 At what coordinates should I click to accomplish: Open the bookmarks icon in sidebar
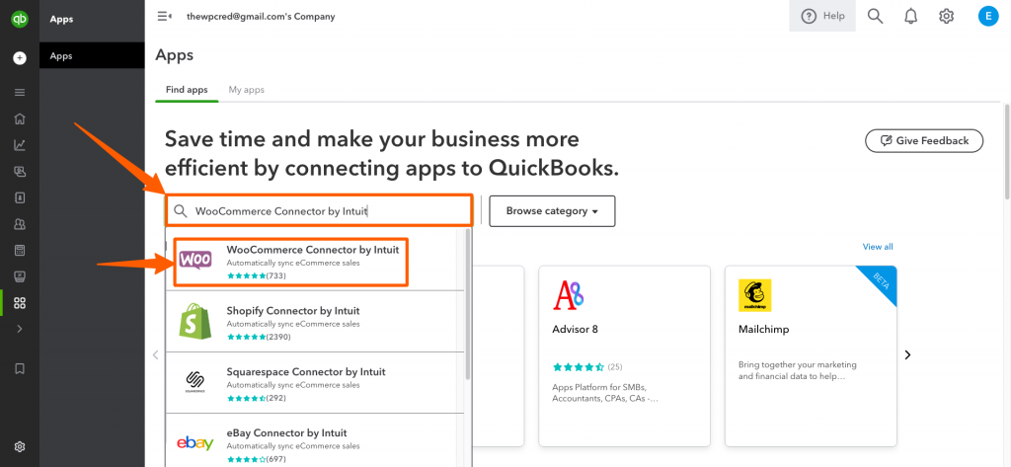20,368
